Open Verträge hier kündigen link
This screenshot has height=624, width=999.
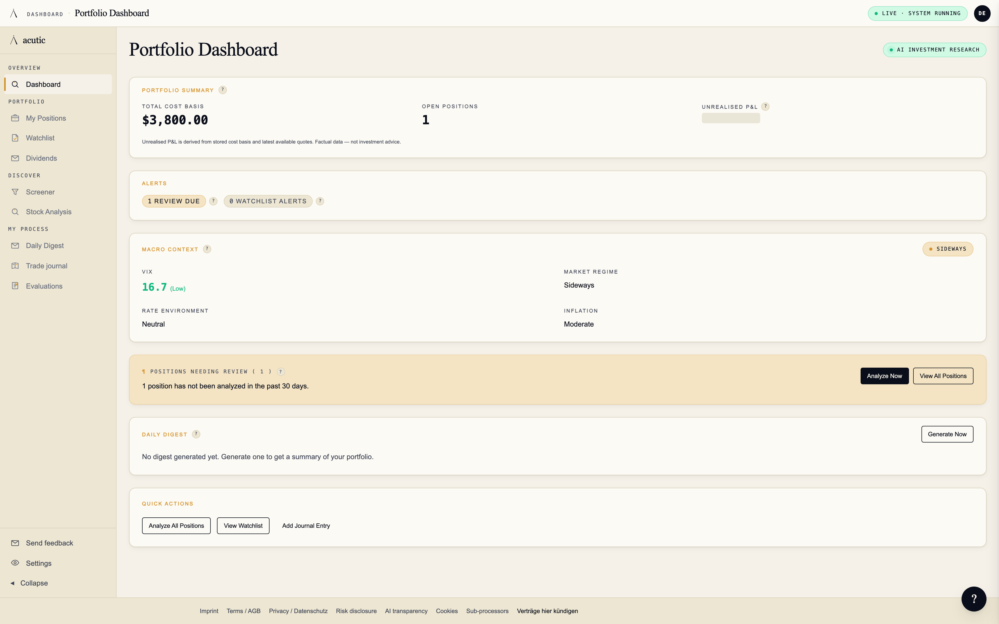547,611
